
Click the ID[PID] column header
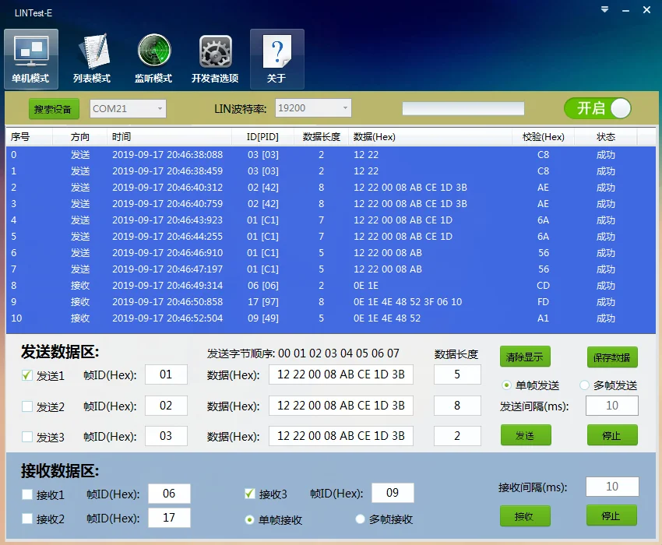[262, 136]
